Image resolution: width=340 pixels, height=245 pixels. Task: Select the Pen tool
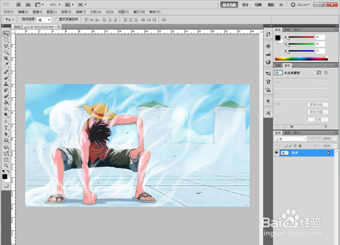(6, 122)
